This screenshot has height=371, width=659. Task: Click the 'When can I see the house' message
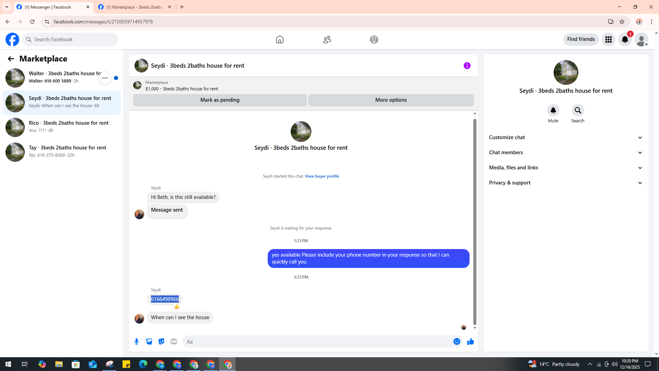[x=180, y=317]
